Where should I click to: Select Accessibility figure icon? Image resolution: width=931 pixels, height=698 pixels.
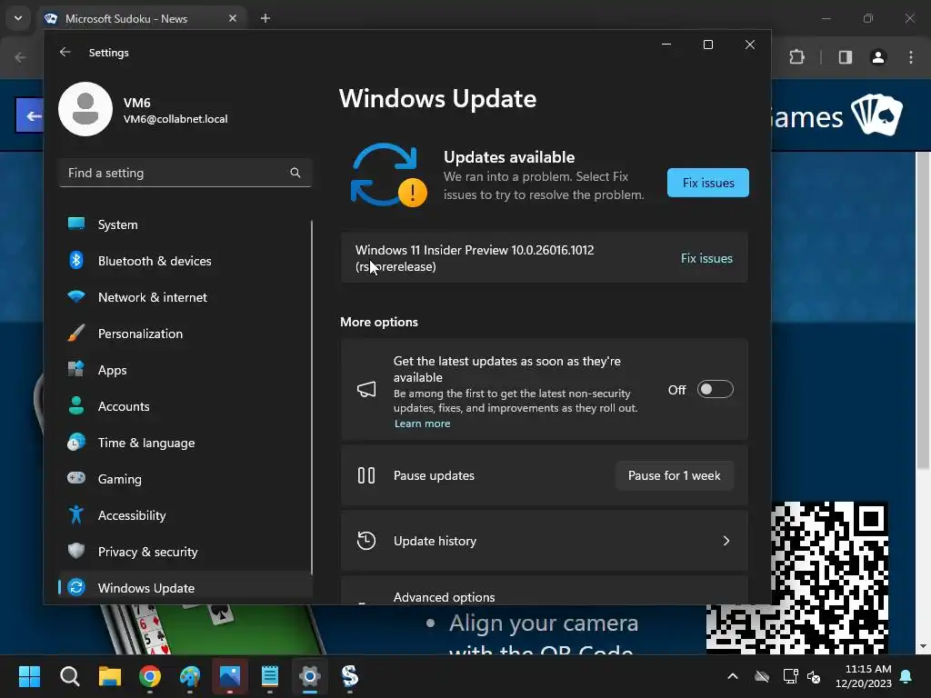coord(76,514)
